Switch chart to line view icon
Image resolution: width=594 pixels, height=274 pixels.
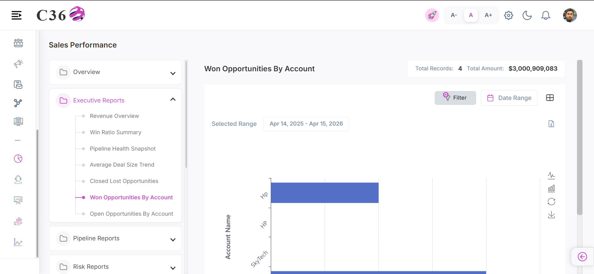point(551,176)
